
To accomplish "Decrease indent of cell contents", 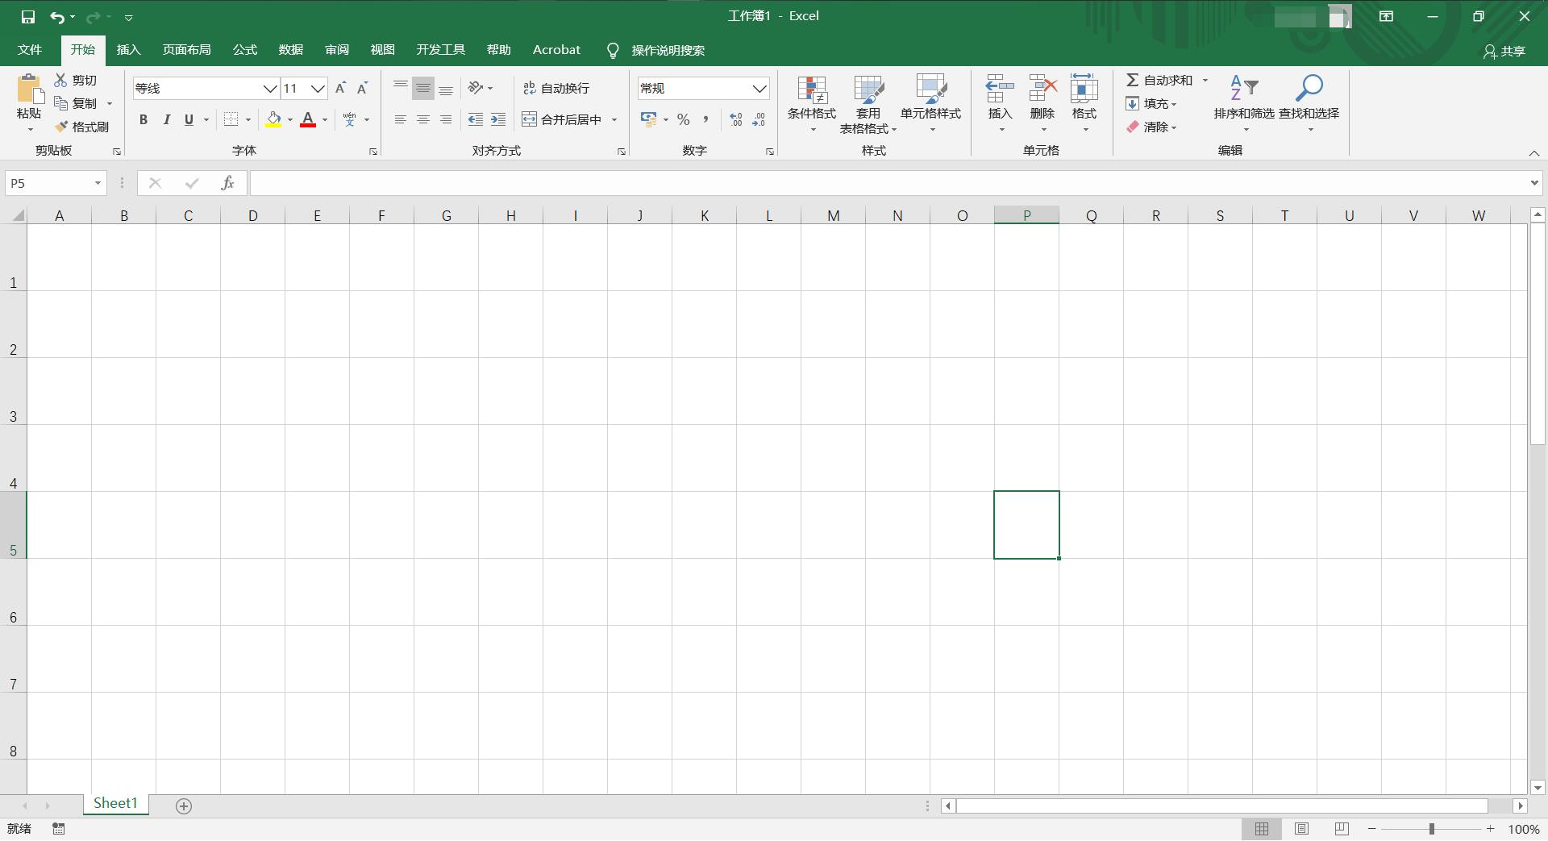I will point(476,119).
